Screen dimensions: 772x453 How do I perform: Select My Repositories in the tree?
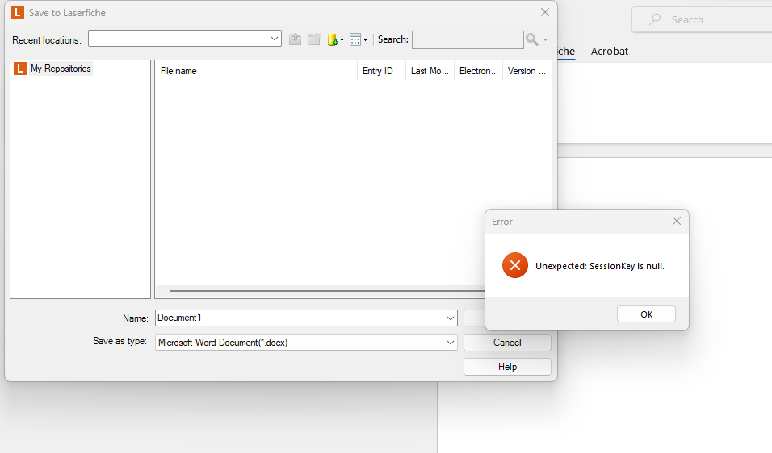[61, 69]
